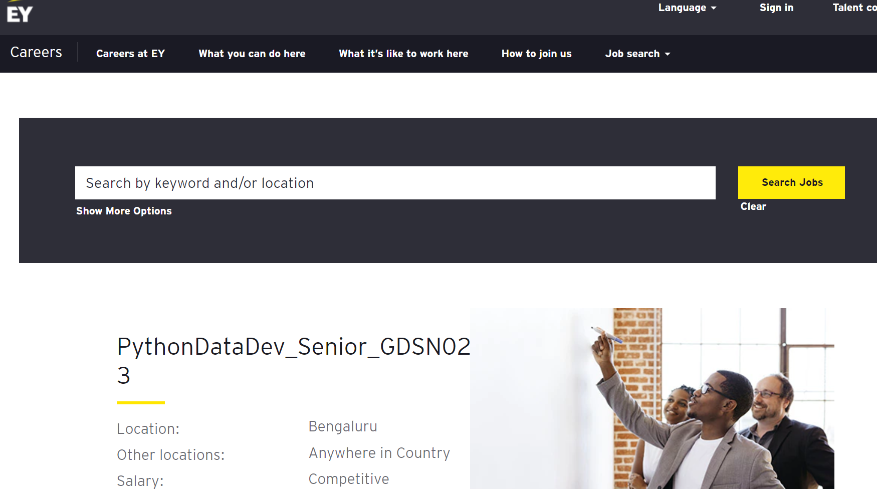Click the whiteboard team photo

click(x=651, y=398)
